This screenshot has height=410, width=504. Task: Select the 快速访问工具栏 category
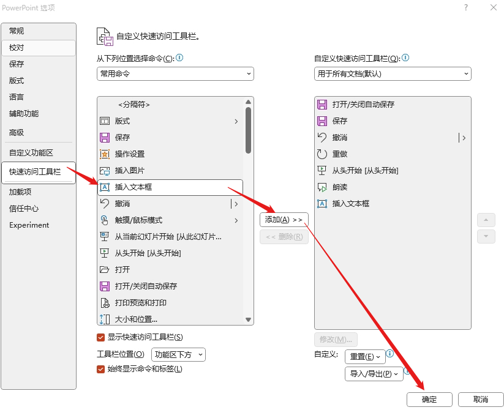(39, 173)
